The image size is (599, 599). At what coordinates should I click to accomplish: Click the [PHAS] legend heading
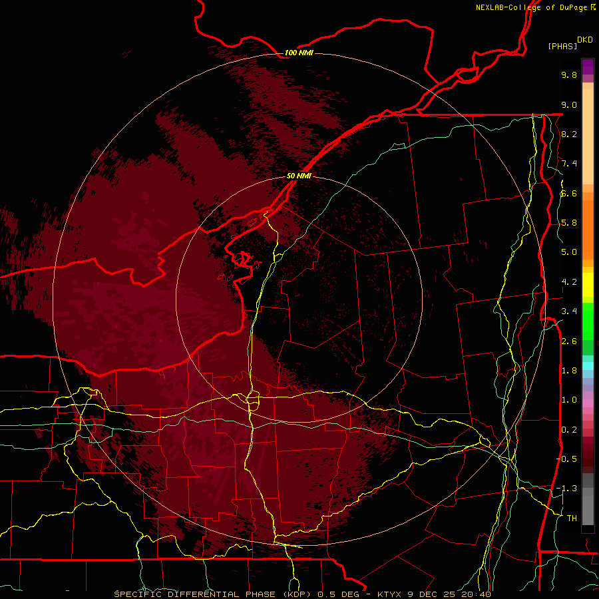[x=562, y=46]
